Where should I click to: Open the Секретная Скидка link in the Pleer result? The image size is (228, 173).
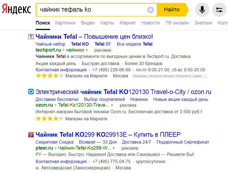click(55, 142)
